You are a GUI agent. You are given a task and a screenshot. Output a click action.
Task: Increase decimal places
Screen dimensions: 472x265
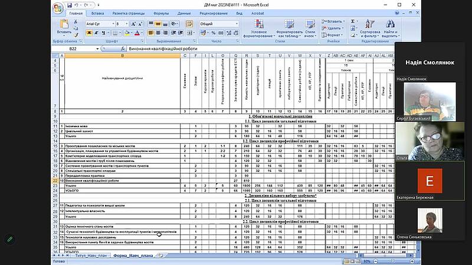(229, 33)
